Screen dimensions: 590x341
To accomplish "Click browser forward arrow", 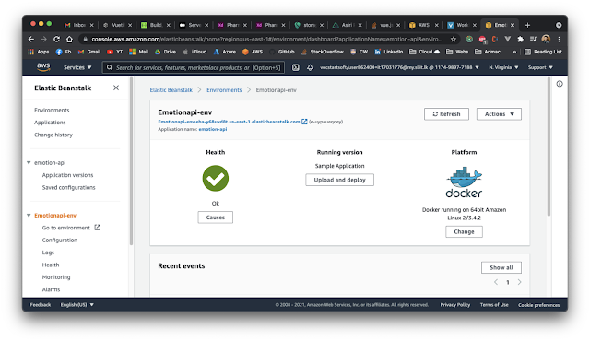I will [x=43, y=39].
